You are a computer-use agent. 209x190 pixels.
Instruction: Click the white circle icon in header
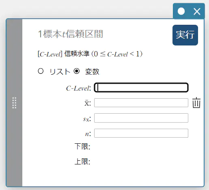point(181,11)
